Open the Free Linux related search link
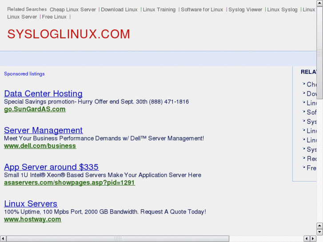The width and height of the screenshot is (323, 242). pos(54,17)
